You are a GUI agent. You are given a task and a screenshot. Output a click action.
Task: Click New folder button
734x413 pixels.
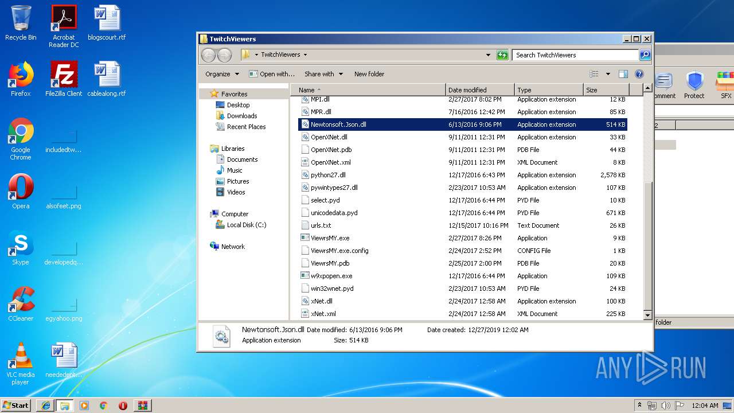(369, 74)
